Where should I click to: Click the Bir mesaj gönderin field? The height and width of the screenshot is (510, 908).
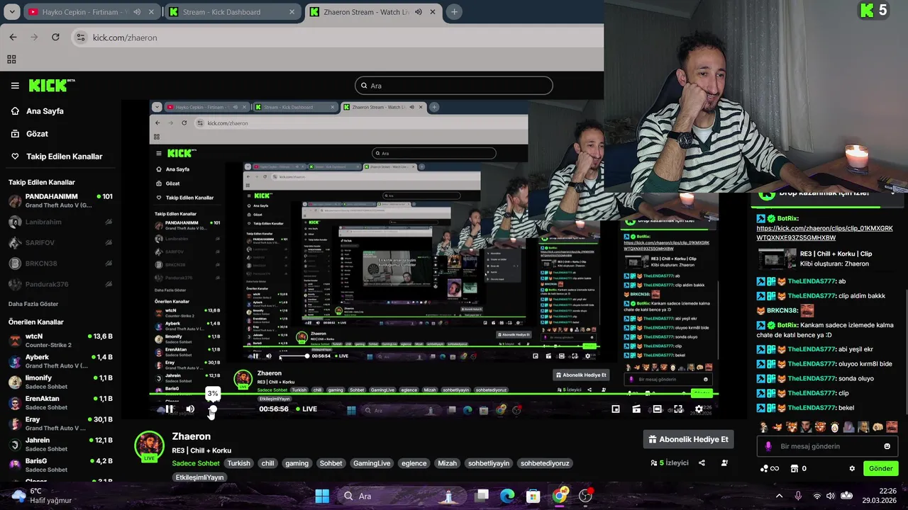click(x=826, y=446)
